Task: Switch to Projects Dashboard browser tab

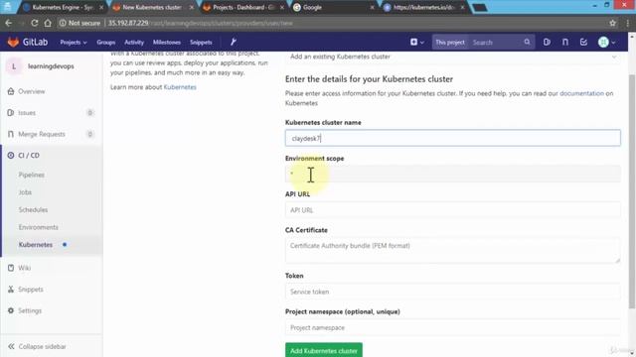Action: tap(242, 7)
